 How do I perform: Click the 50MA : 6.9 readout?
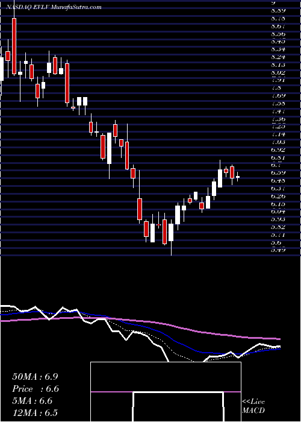pos(35,377)
